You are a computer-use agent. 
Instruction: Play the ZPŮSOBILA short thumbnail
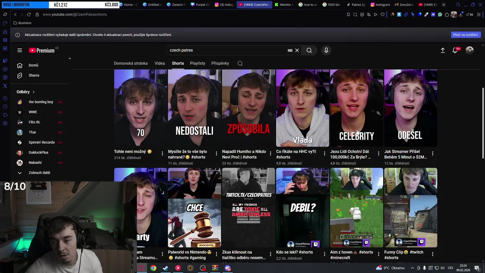click(x=249, y=108)
